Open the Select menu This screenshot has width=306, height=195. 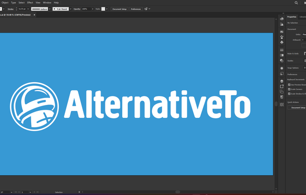coord(21,3)
